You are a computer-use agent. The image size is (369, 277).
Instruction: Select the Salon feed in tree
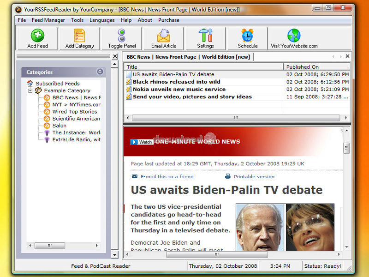click(60, 126)
